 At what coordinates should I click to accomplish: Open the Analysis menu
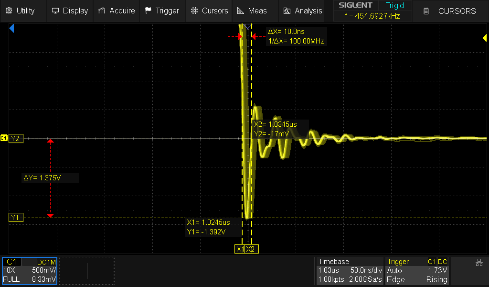click(x=303, y=11)
